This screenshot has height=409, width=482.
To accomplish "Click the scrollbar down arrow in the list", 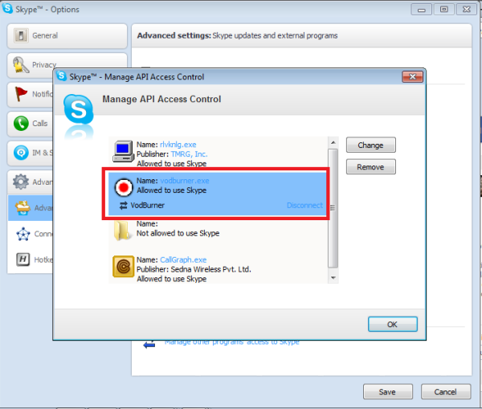I will point(333,278).
